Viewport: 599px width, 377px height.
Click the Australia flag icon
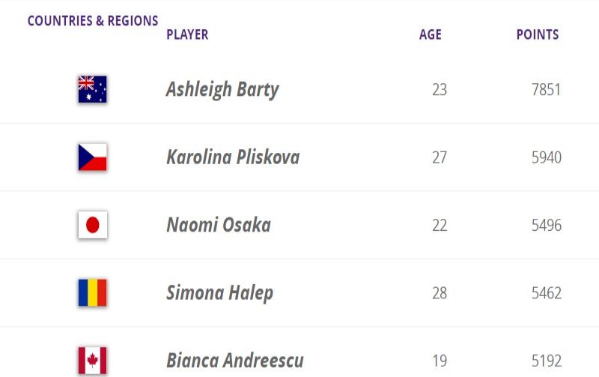click(93, 89)
